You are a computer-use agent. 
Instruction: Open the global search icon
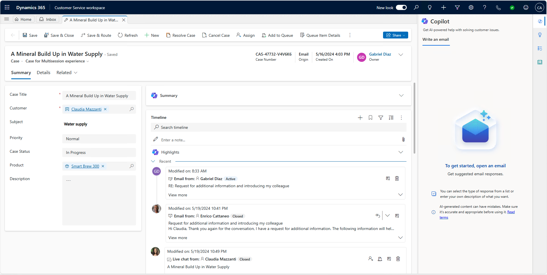coord(416,7)
